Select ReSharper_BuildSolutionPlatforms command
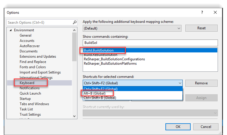The width and height of the screenshot is (227, 135). 110,64
